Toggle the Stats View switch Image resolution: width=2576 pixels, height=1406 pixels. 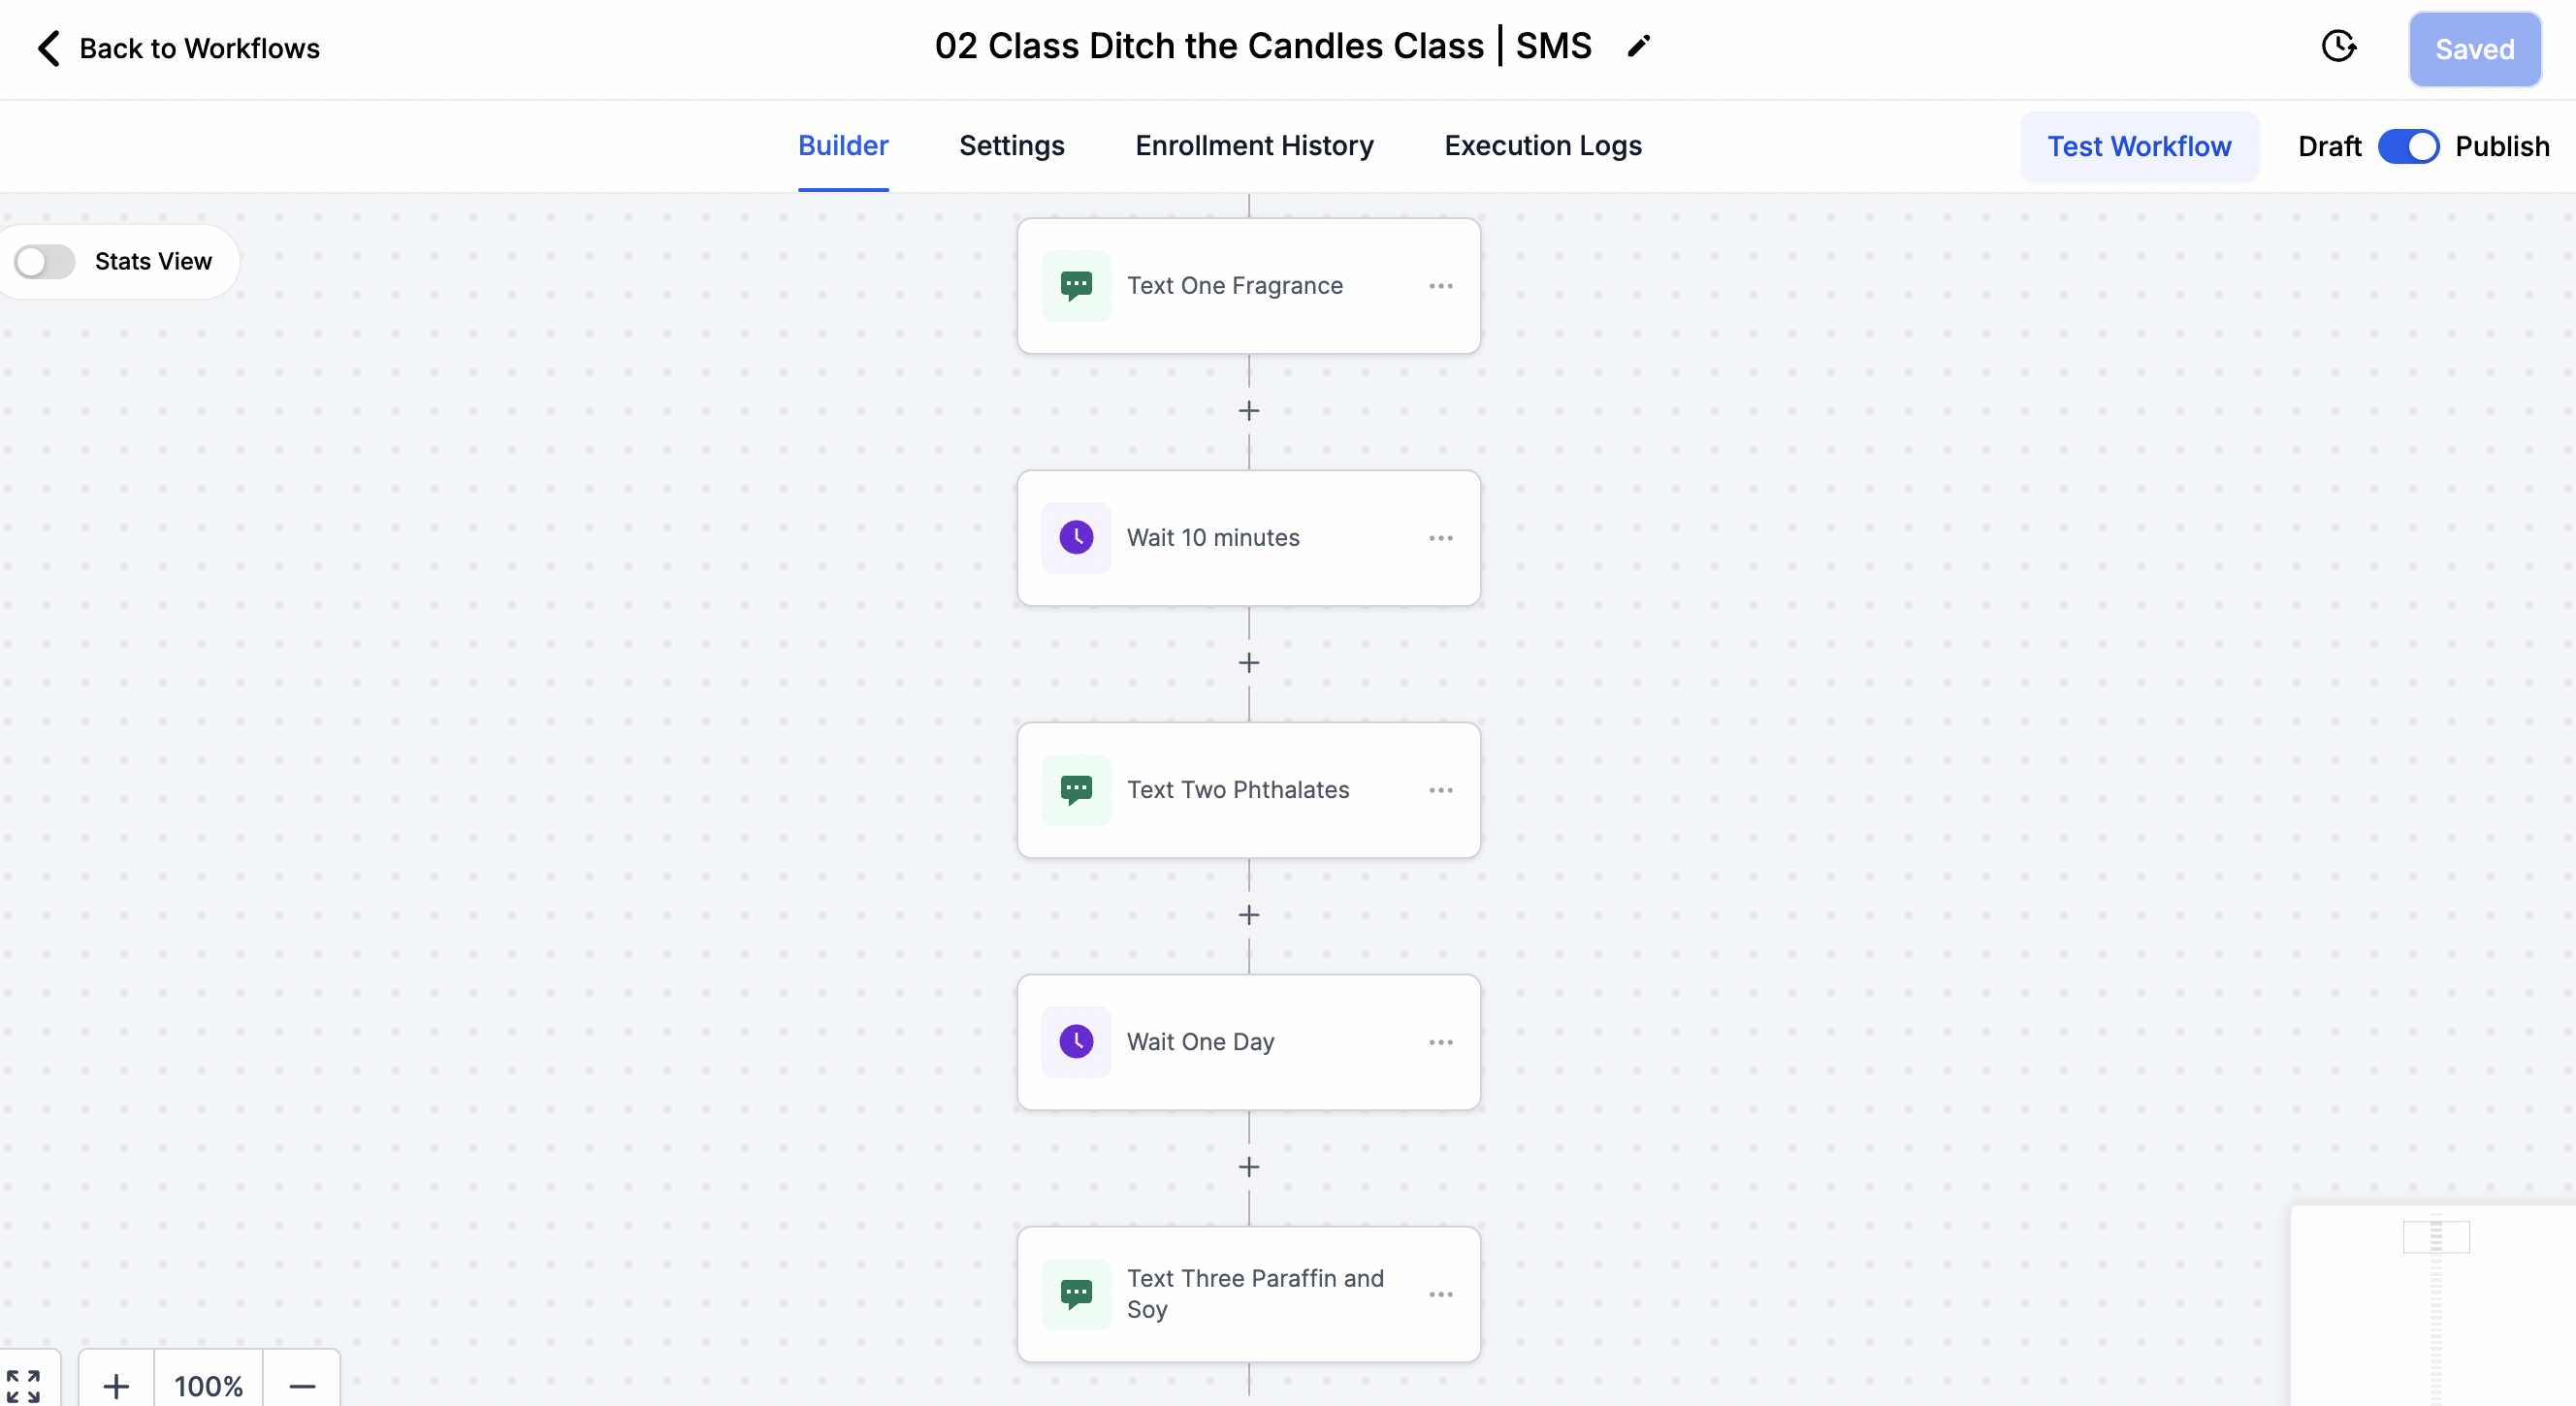(x=45, y=262)
